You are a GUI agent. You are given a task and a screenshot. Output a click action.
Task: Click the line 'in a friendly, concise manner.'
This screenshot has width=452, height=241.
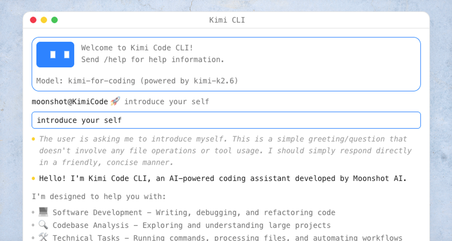tap(106, 163)
